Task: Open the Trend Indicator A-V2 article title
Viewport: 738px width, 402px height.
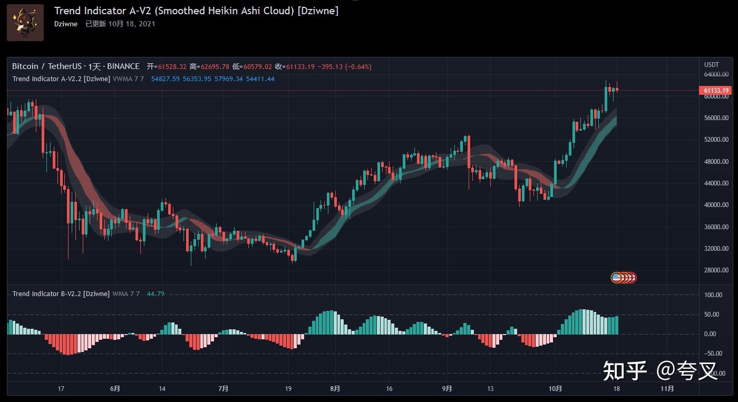Action: click(195, 11)
